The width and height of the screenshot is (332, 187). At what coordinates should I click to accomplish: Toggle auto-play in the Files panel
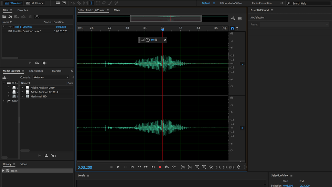44,63
